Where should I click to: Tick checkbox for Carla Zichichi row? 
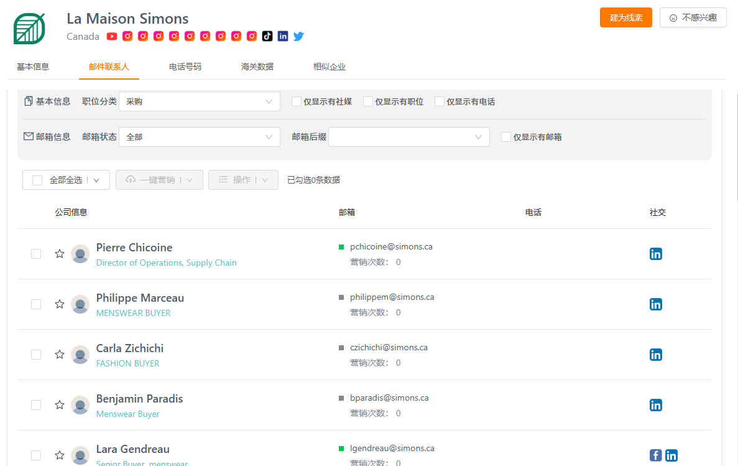[36, 355]
